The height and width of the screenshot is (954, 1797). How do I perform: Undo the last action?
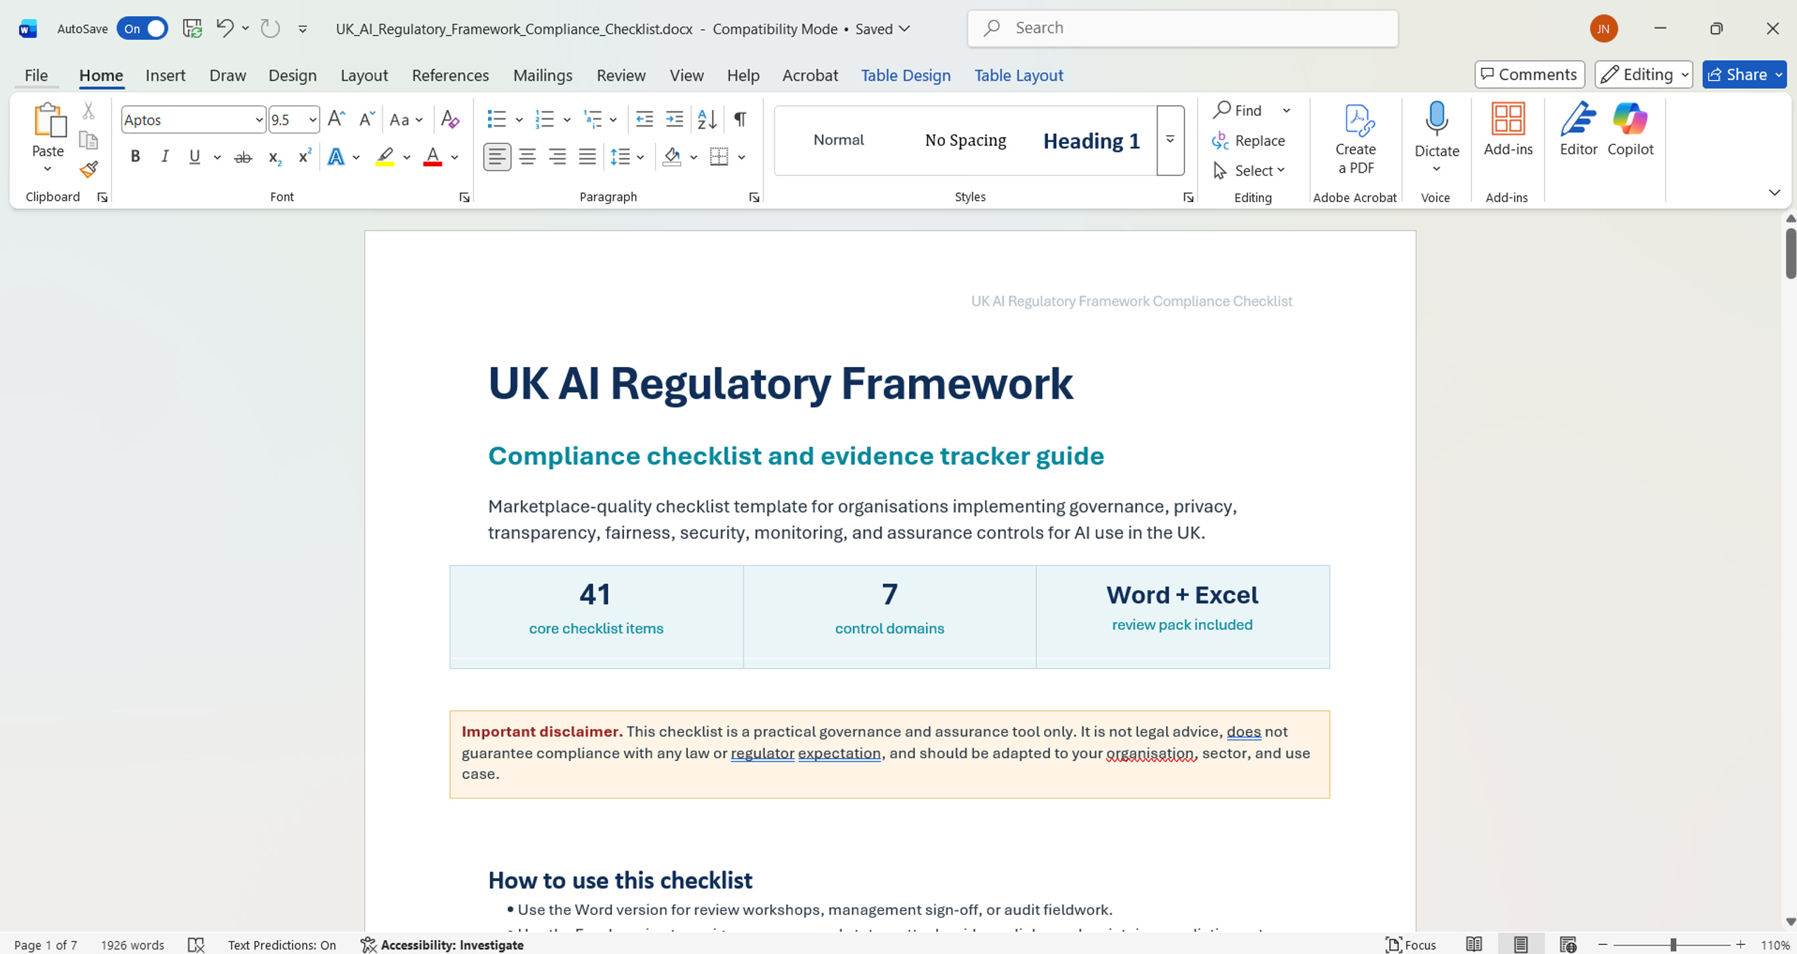[225, 28]
